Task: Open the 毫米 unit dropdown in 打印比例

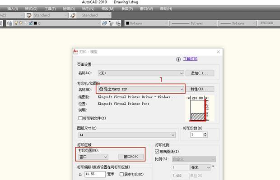Action: [x=201, y=167]
